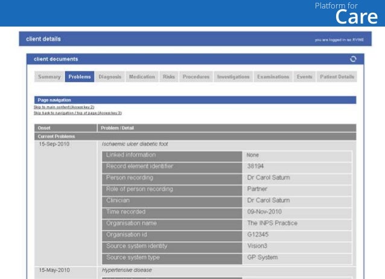The image size is (385, 279).
Task: Select the Hypertensive disease problem
Action: click(x=127, y=270)
